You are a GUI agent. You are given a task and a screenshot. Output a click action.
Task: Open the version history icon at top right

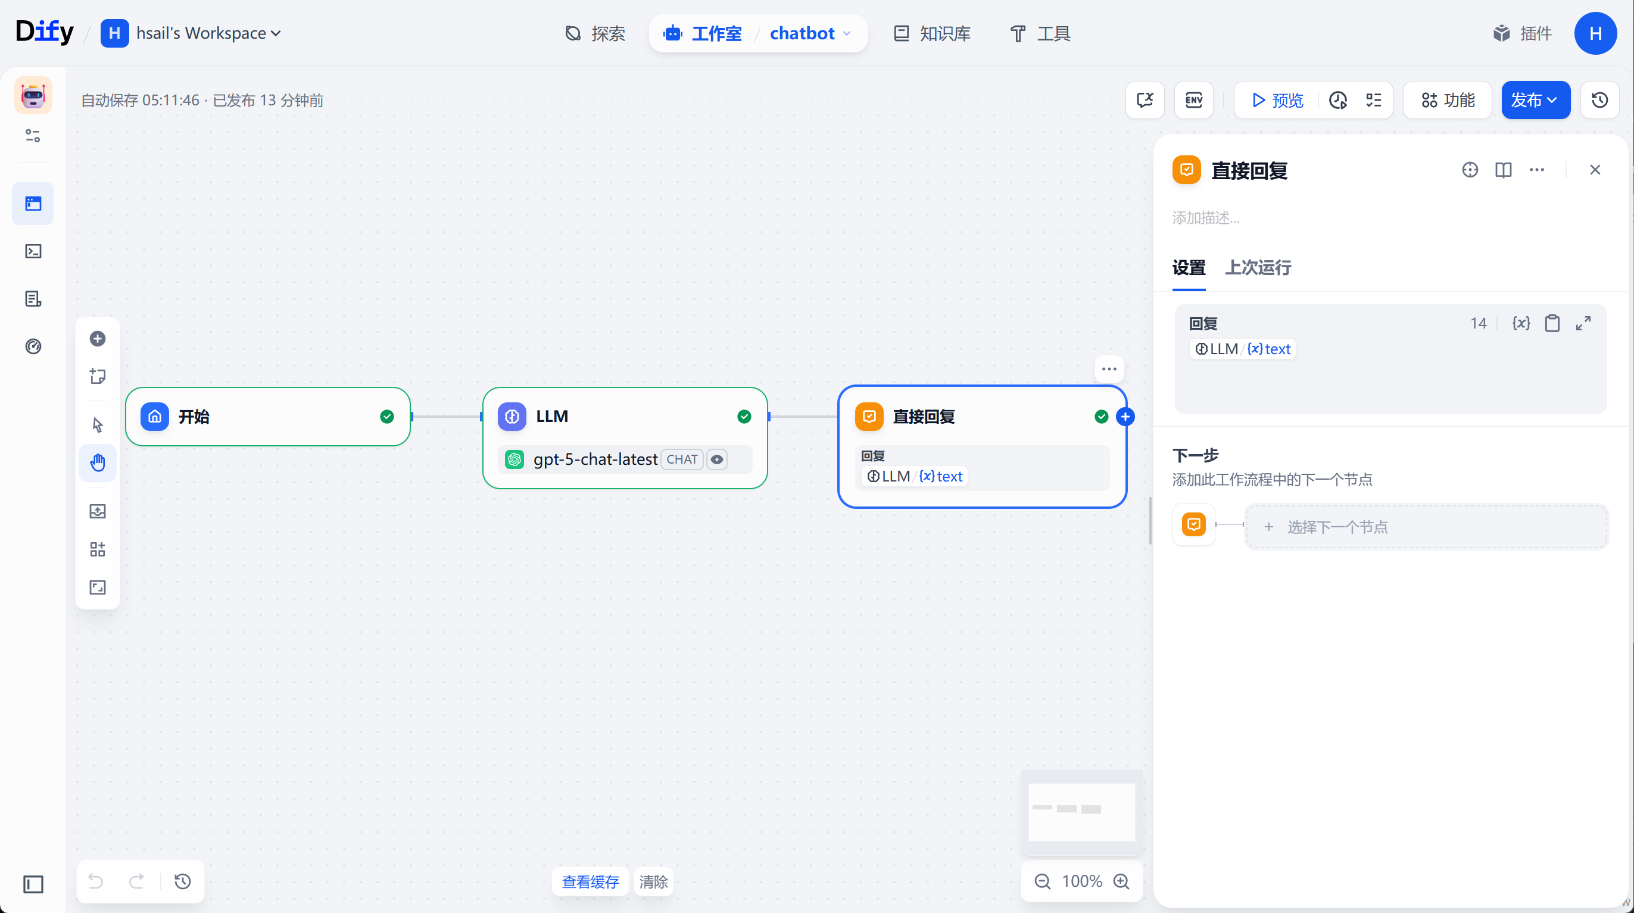click(1599, 99)
